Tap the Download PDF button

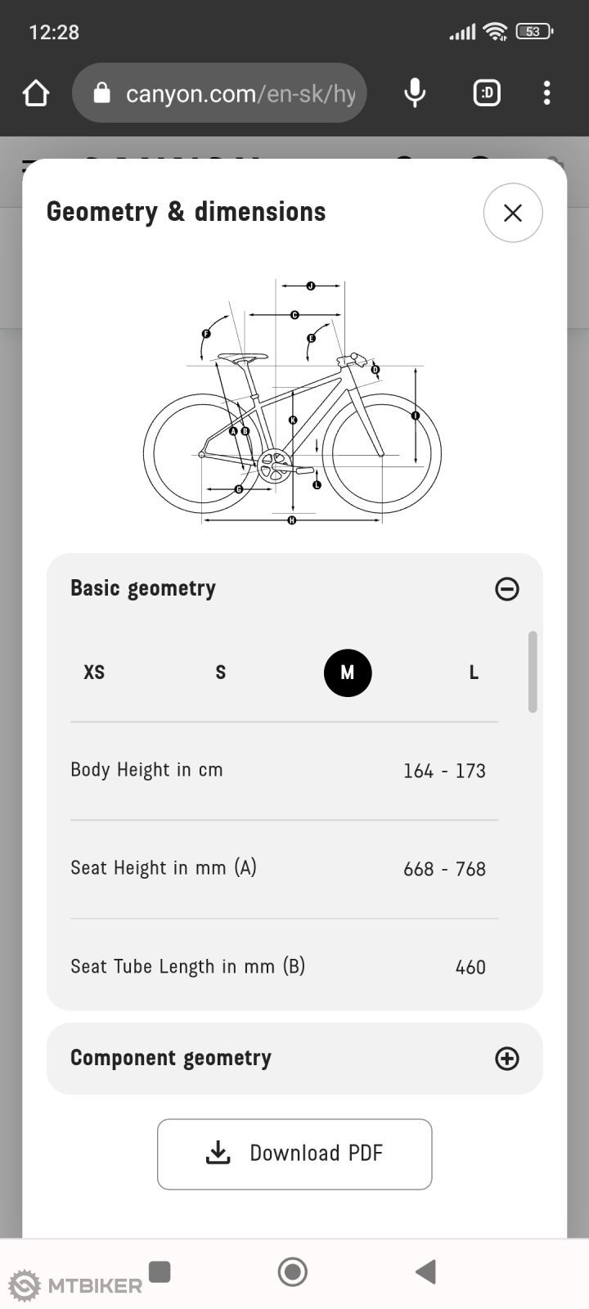294,1153
